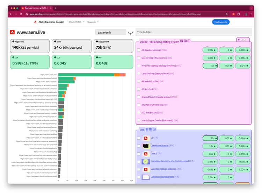Click the green bar for https://www.aem.live/ in the chart
The image size is (262, 194).
tap(86, 75)
